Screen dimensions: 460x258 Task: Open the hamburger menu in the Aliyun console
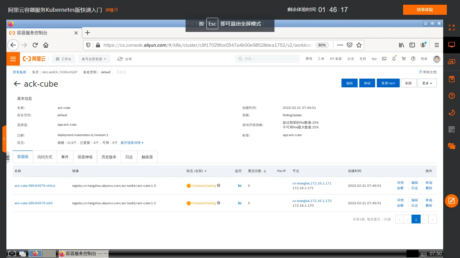[x=13, y=59]
